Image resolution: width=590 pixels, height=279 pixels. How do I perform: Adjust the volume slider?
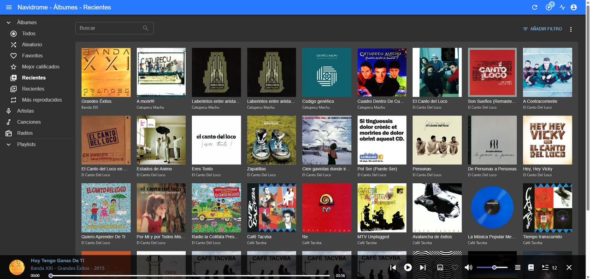pos(492,267)
